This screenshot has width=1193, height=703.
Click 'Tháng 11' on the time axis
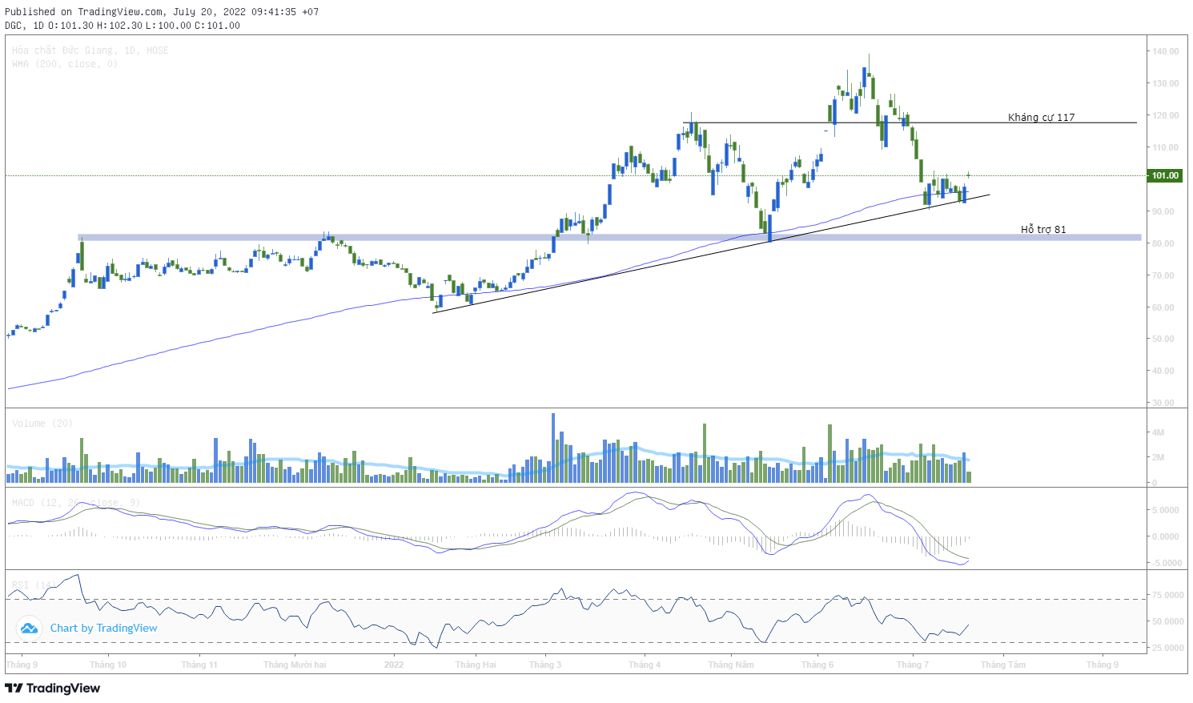click(x=199, y=665)
